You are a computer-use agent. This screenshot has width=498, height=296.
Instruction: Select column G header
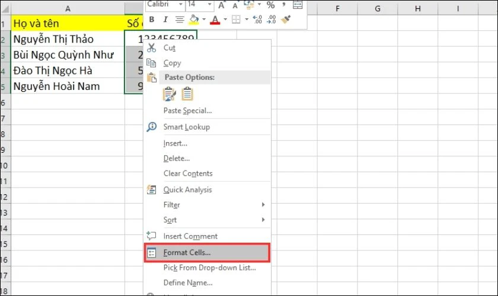coord(377,9)
